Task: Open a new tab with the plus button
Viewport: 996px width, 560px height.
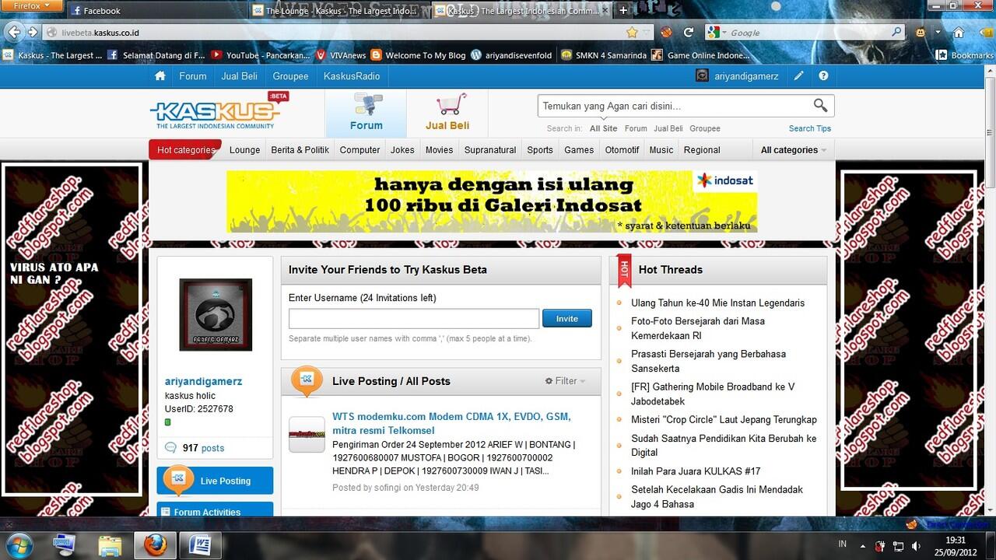Action: (623, 10)
